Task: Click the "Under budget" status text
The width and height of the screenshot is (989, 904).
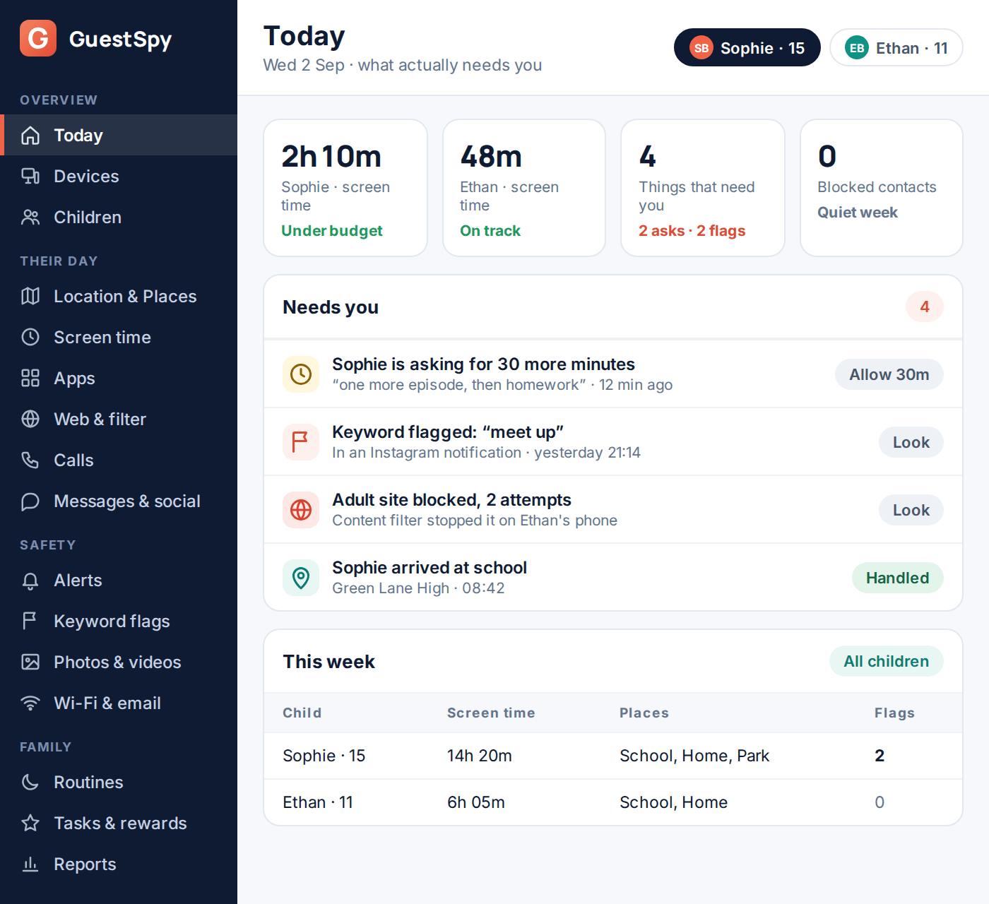Action: tap(332, 231)
